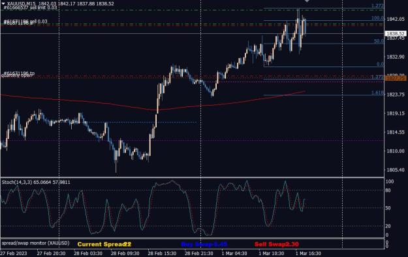
Task: Click the 1 Mar 16:30 time label
Action: tap(308, 253)
